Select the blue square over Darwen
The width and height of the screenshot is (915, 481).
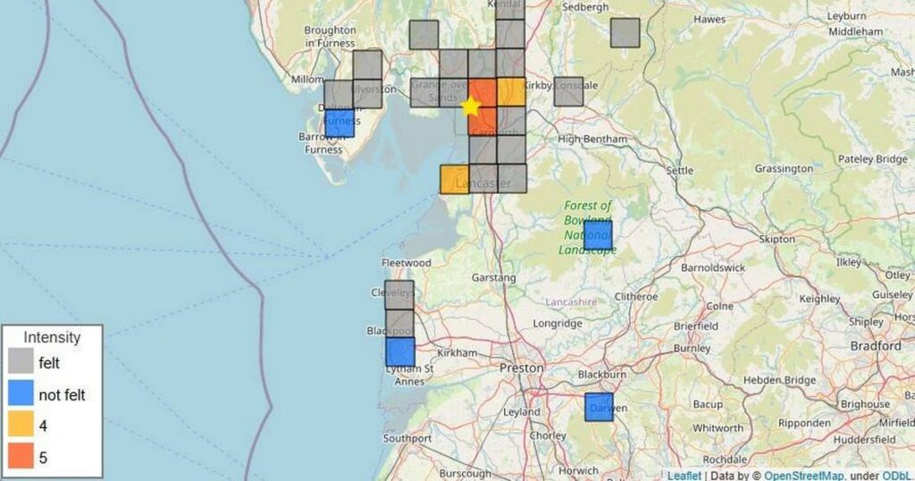599,407
